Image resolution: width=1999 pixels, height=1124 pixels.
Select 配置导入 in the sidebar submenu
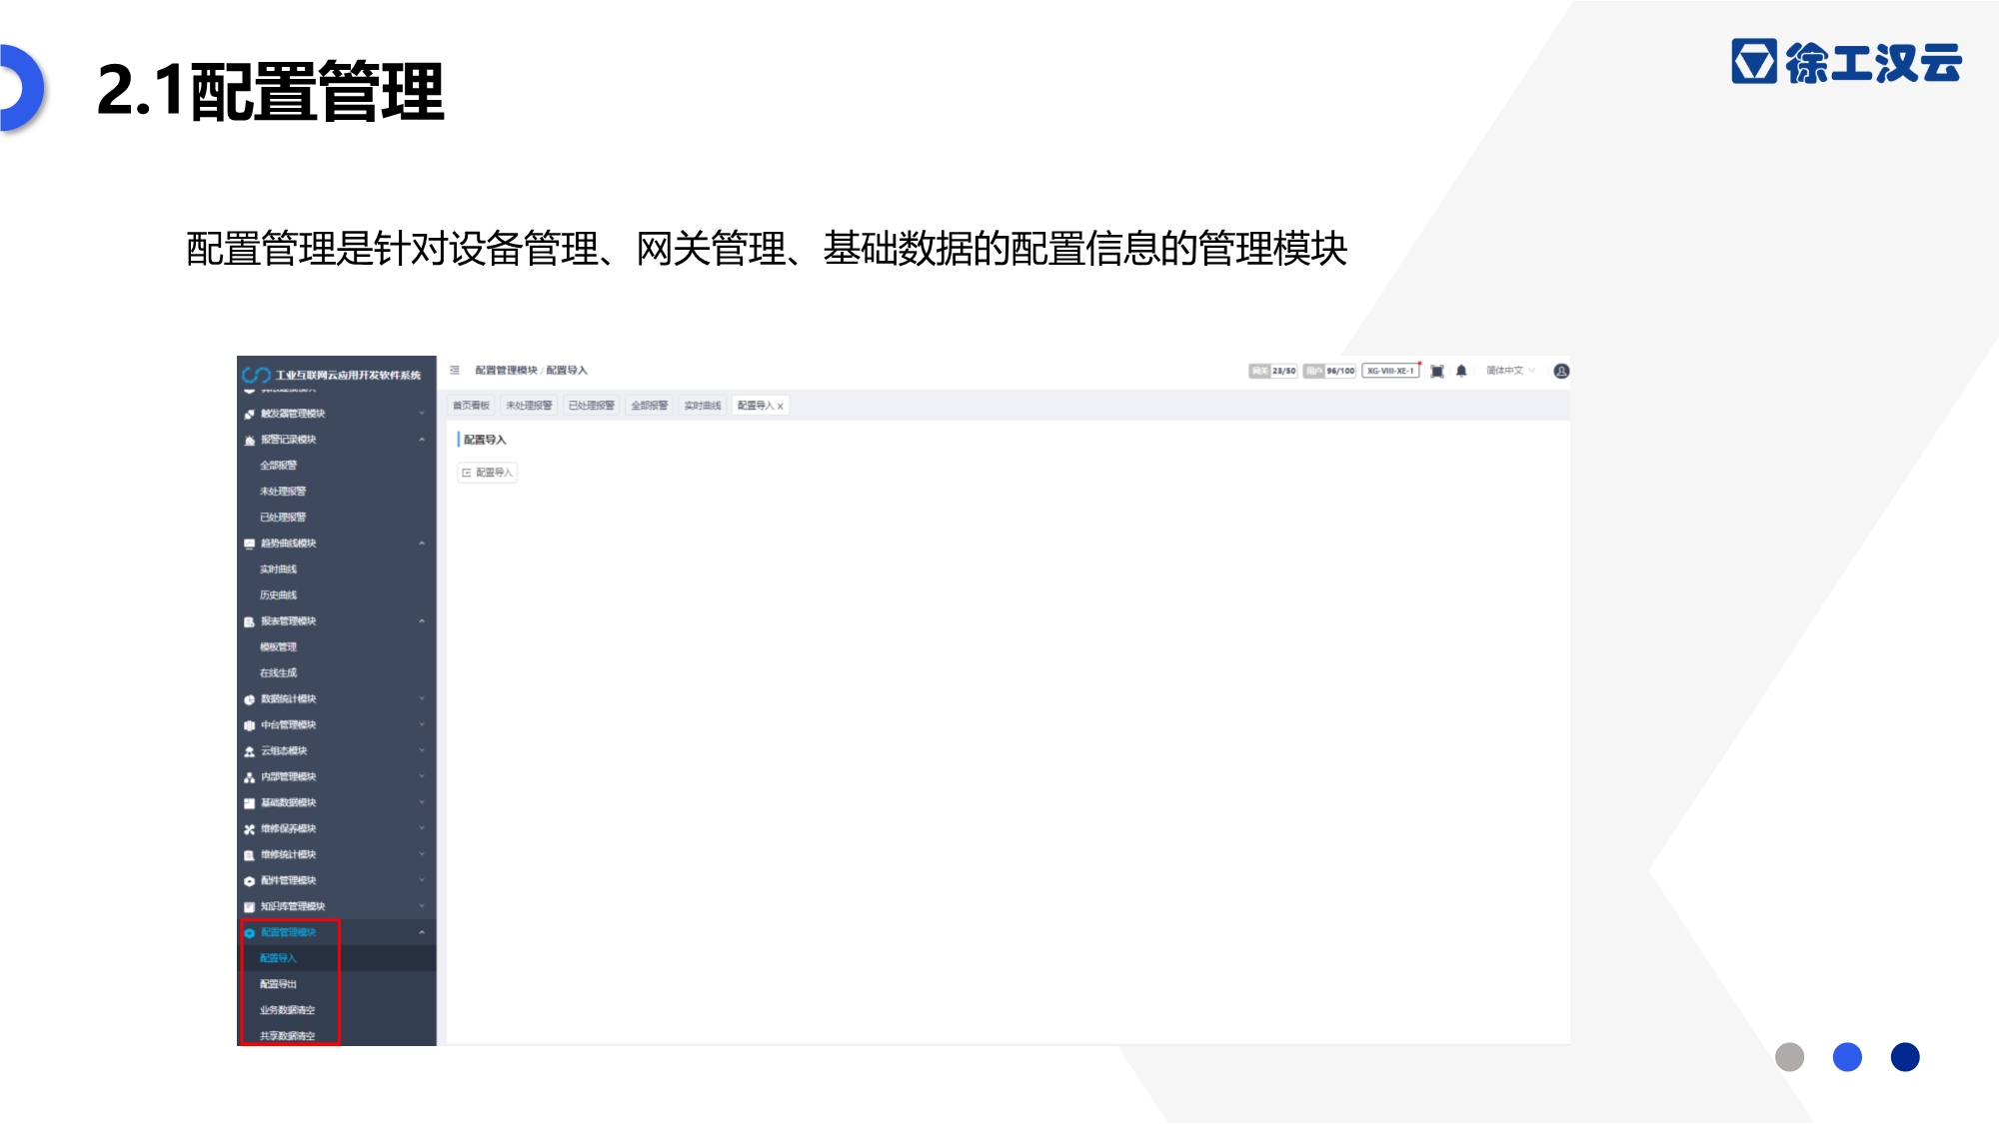point(279,959)
